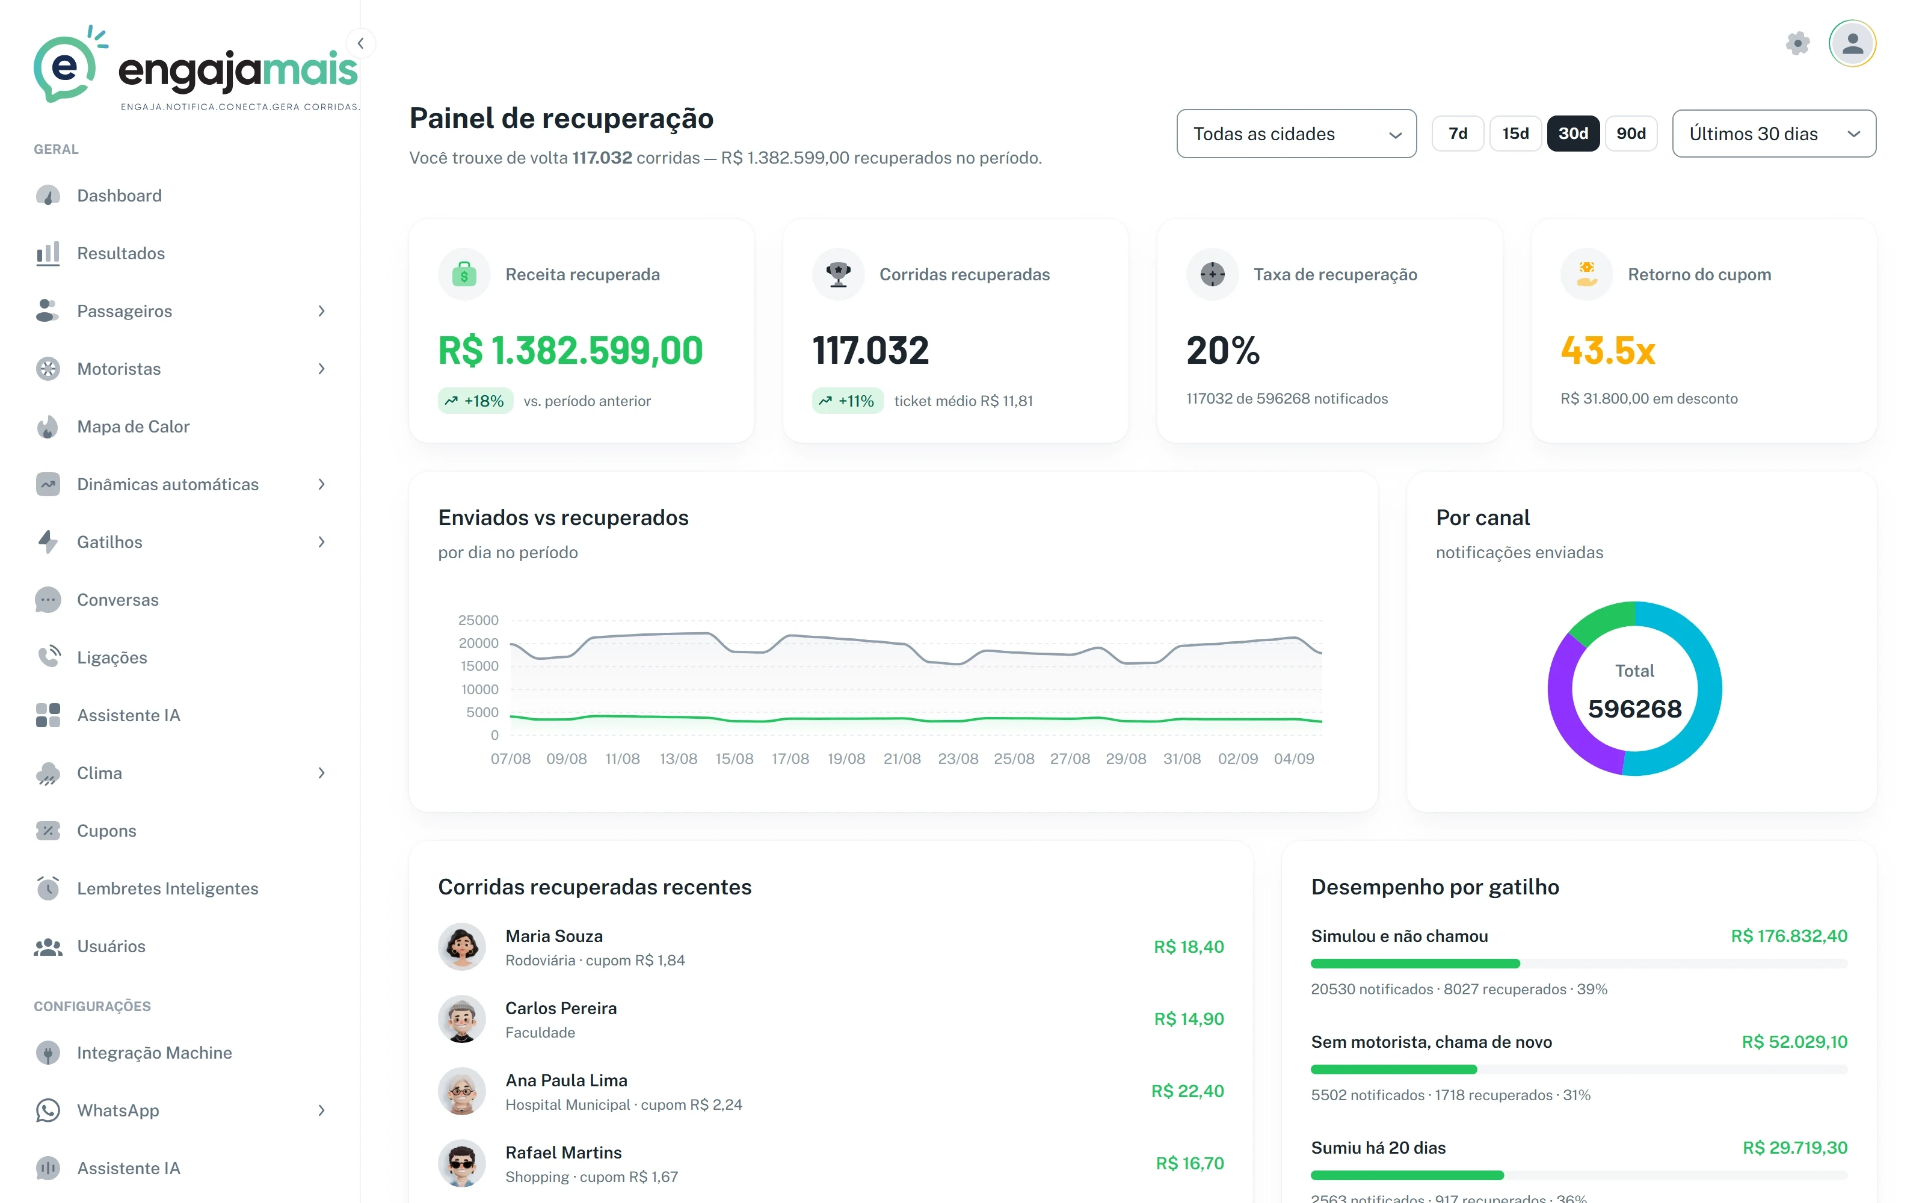Open the Rafael Martins recovered ride row
The width and height of the screenshot is (1925, 1203).
point(831,1163)
